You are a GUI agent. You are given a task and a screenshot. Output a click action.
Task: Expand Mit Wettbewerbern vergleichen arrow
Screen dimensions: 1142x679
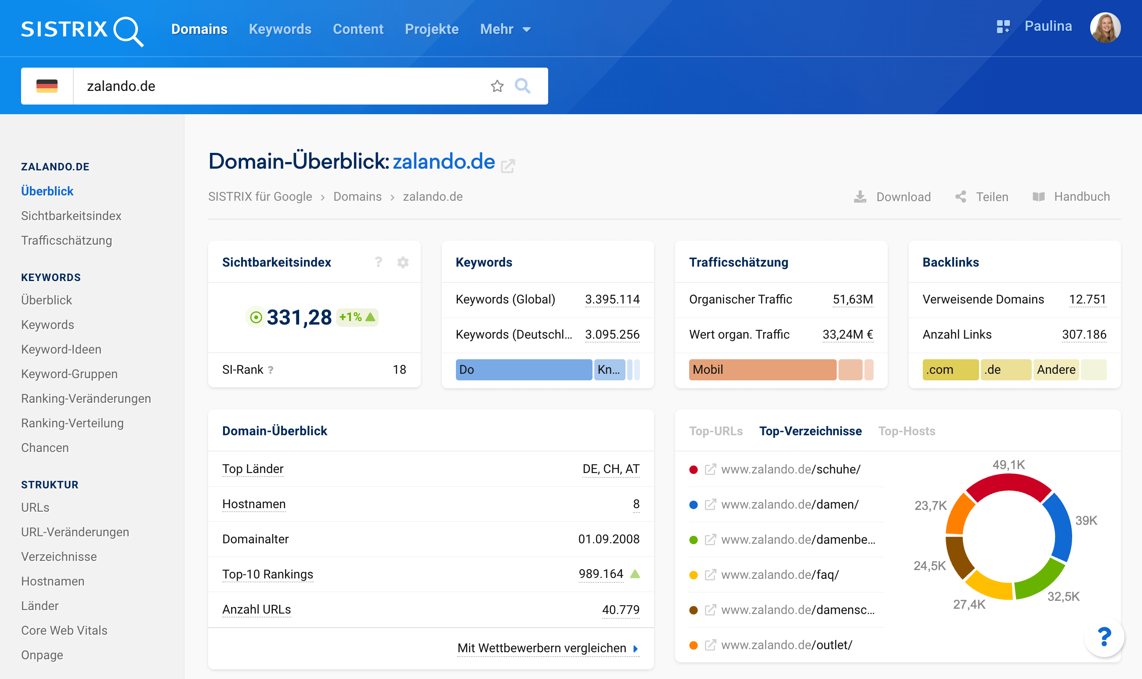coord(636,648)
